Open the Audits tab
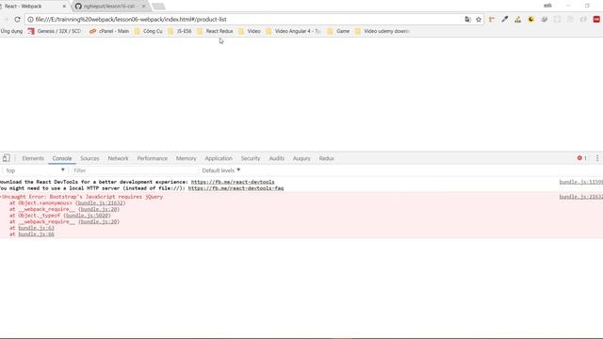This screenshot has width=603, height=339. 276,158
